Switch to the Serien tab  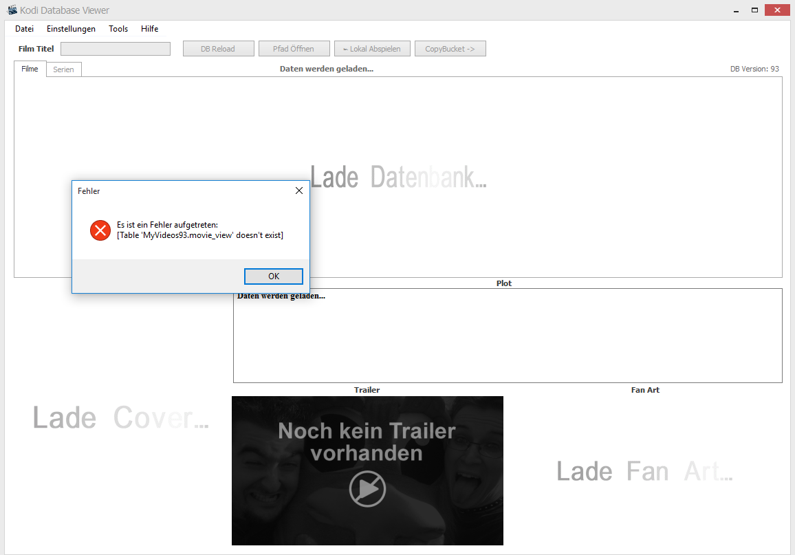pos(63,69)
